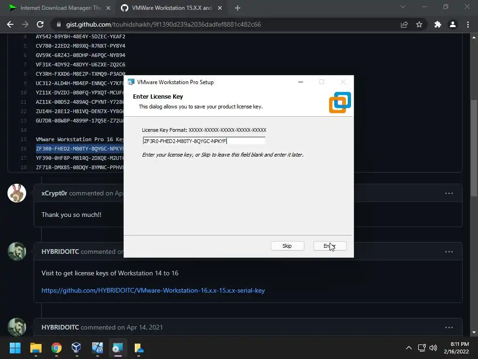478x359 pixels.
Task: Click scrollbar down arrow of browser page
Action: (474, 332)
